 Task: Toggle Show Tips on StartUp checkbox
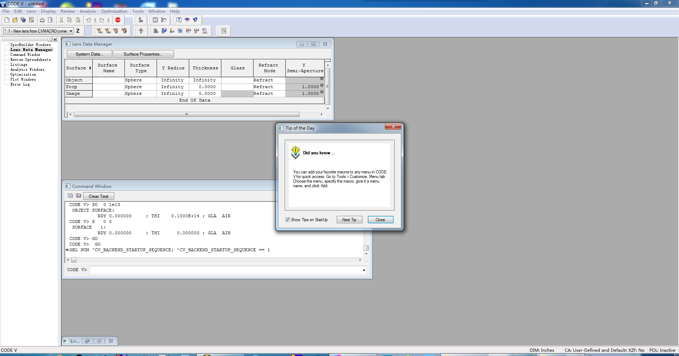pyautogui.click(x=288, y=220)
